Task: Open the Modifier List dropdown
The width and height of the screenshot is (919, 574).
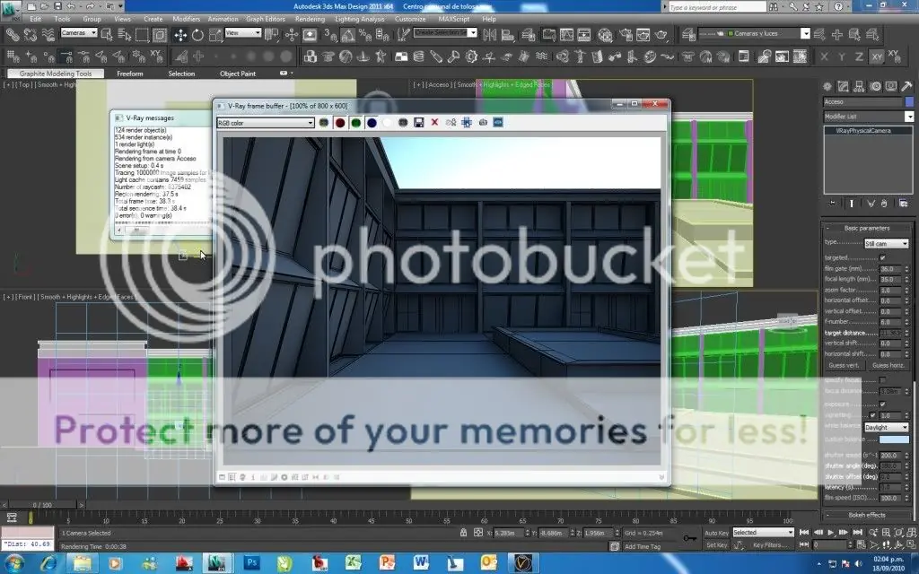Action: (x=868, y=117)
